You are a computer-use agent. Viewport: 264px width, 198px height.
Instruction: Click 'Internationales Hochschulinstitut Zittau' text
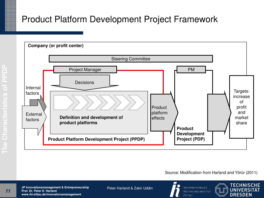point(197,192)
